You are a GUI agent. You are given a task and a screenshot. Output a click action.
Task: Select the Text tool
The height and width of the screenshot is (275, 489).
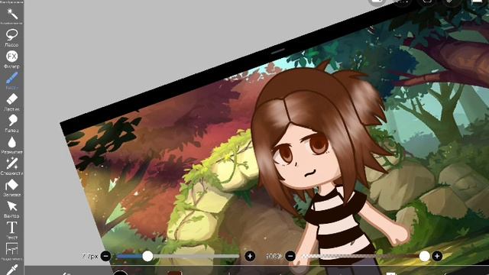12,228
